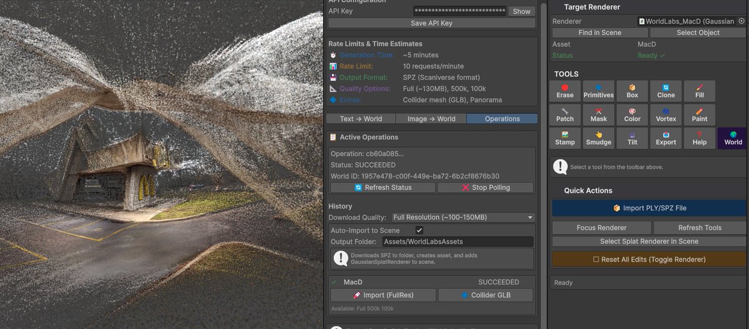Activate the Fill tool

click(x=700, y=91)
